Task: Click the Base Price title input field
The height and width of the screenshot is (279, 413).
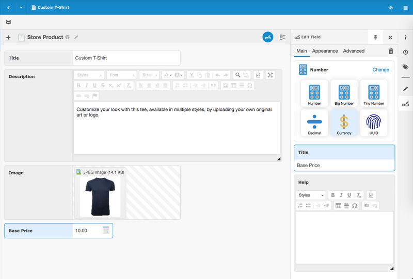Action: (x=344, y=165)
